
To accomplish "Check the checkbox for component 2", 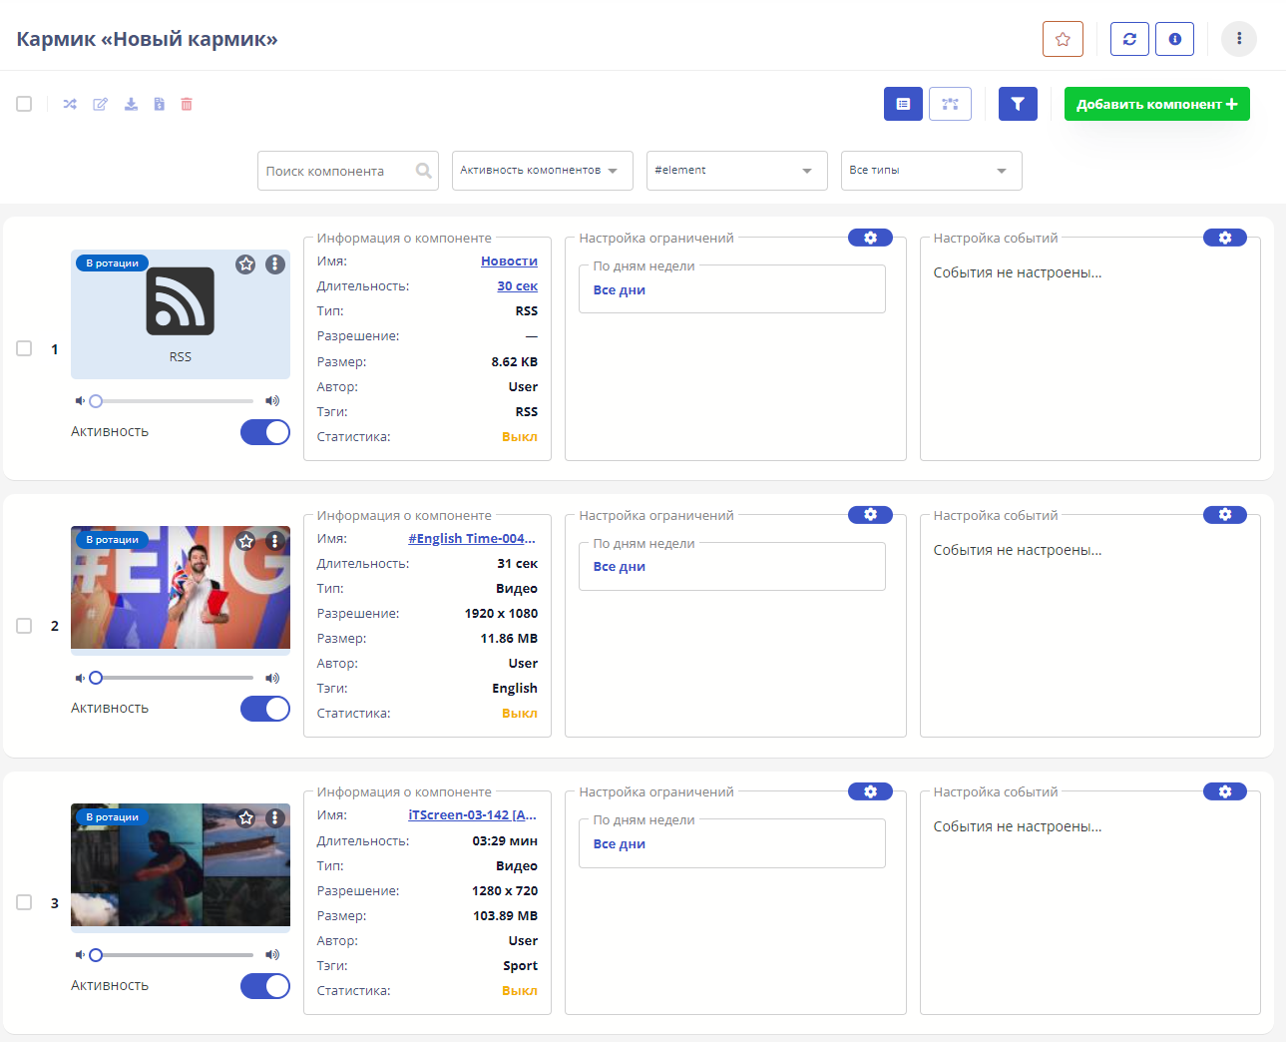I will [x=24, y=626].
